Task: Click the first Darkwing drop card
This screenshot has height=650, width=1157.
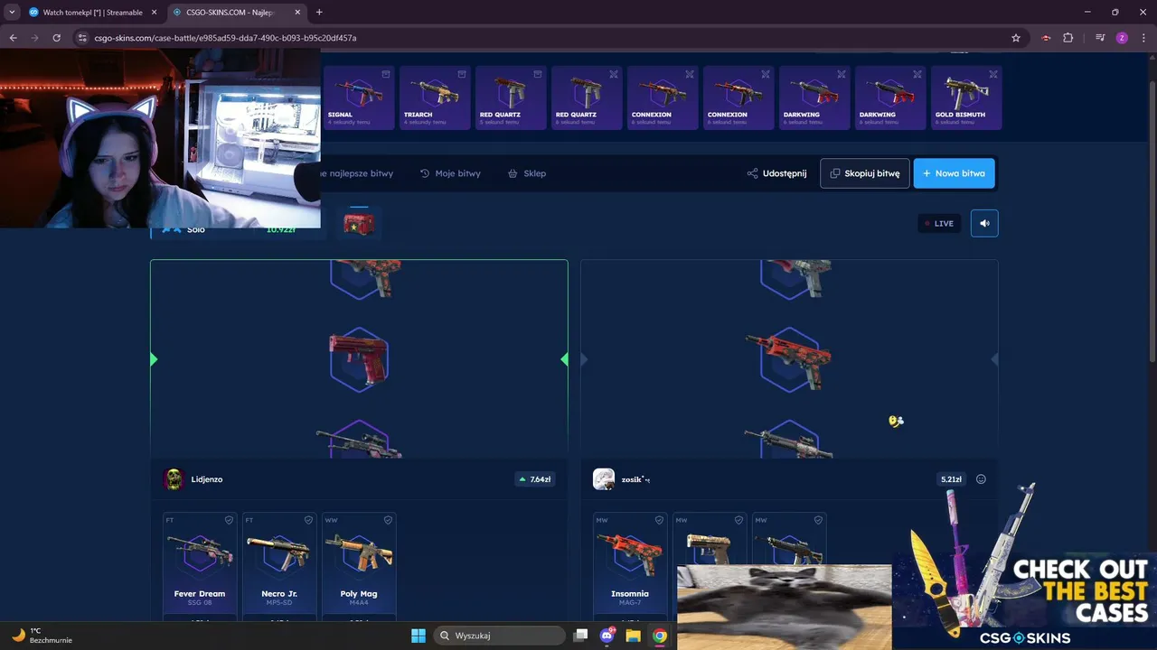Action: click(814, 97)
